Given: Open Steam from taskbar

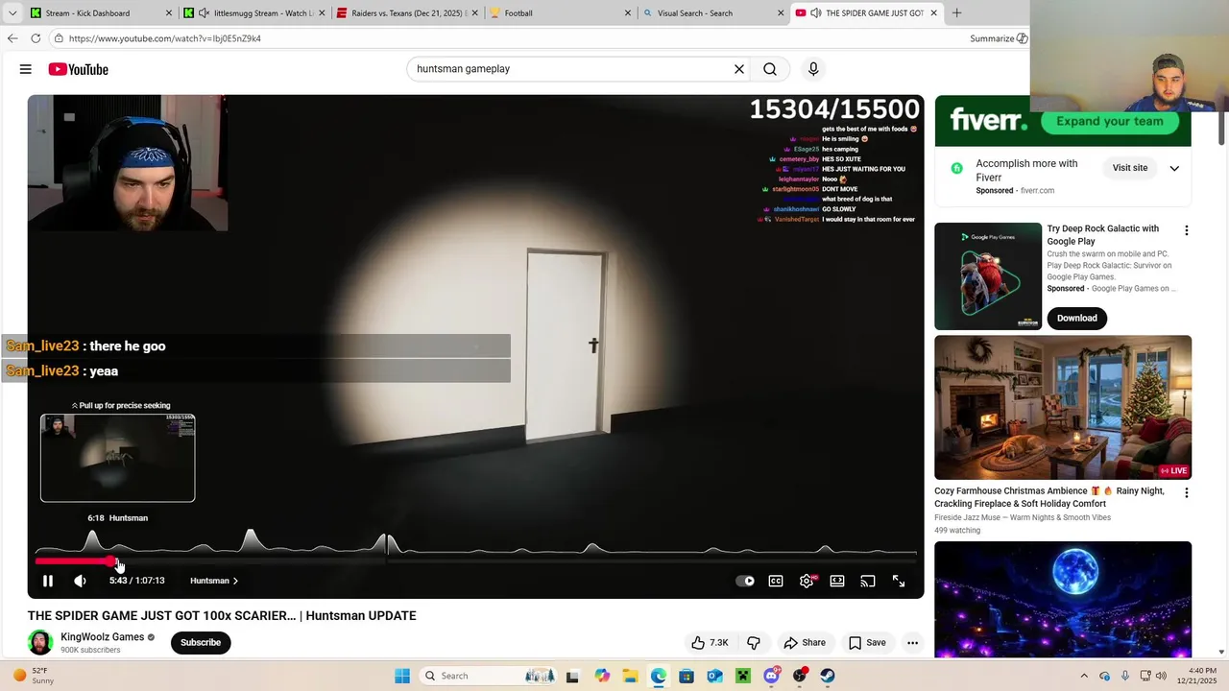Looking at the screenshot, I should [x=828, y=676].
